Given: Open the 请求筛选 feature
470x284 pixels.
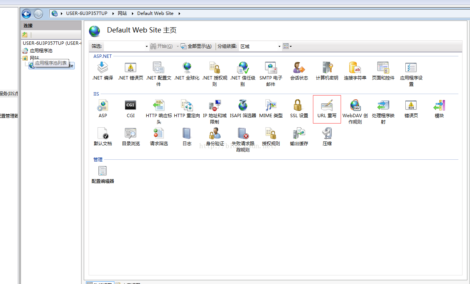Looking at the screenshot, I should [159, 137].
